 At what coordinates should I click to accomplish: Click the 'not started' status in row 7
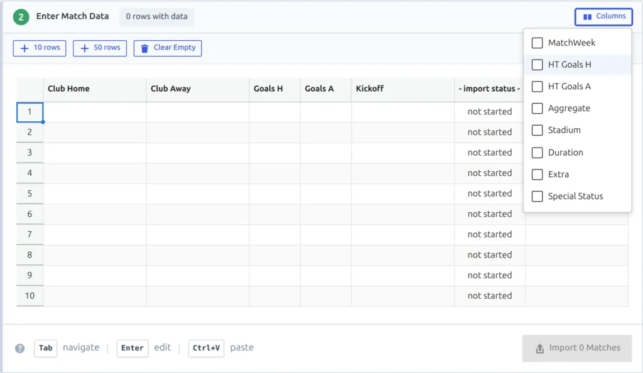click(x=490, y=234)
